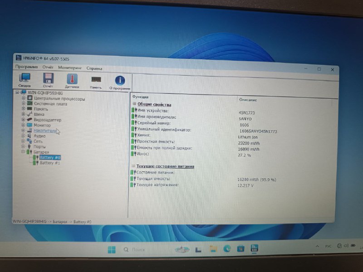Image resolution: width=363 pixels, height=272 pixels.
Task: Click the Общие свойства section heading
Action: [154, 104]
